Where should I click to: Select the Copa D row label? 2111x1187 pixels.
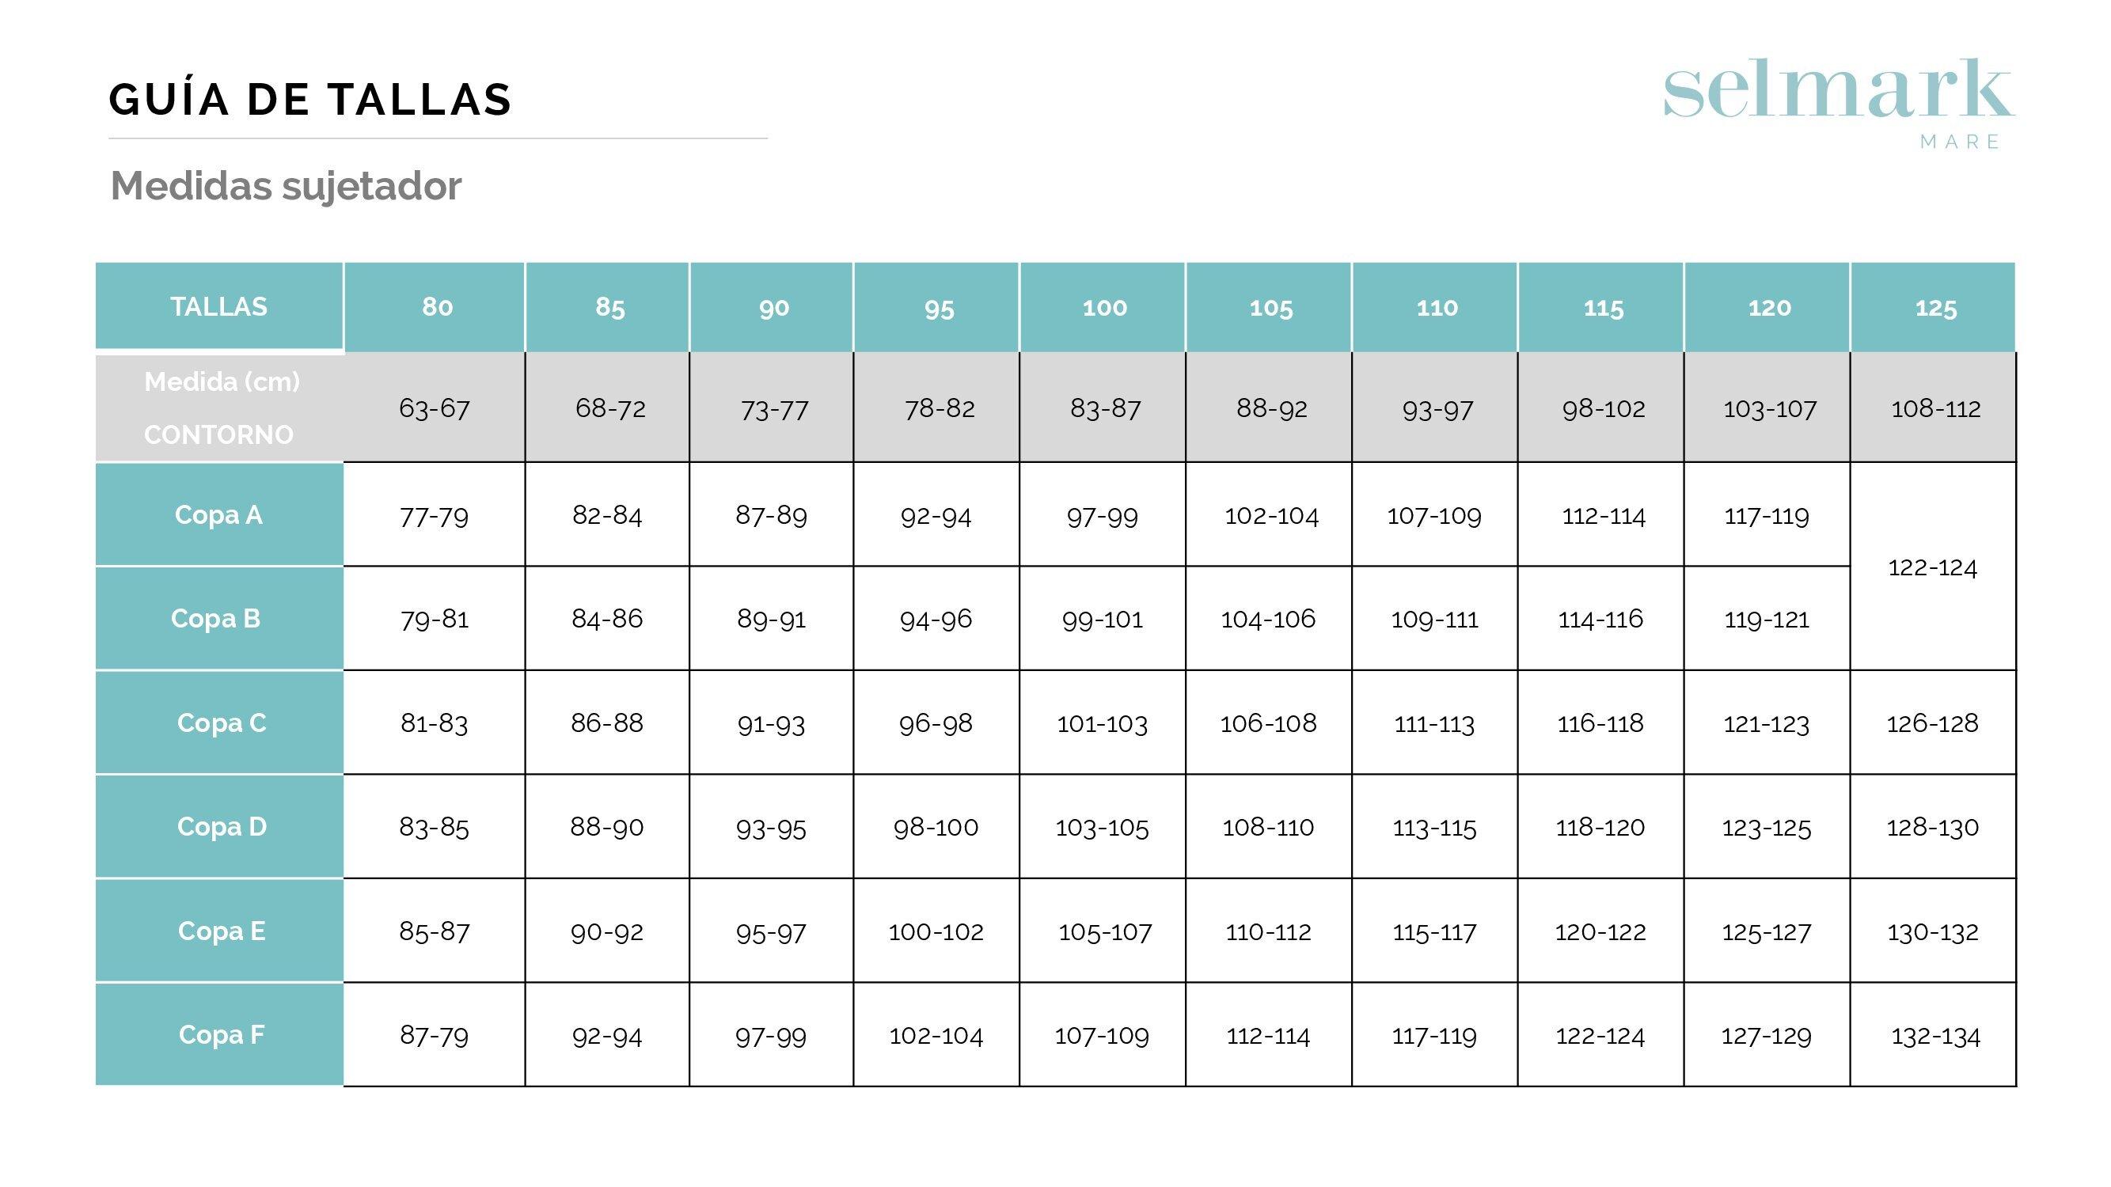pos(222,827)
